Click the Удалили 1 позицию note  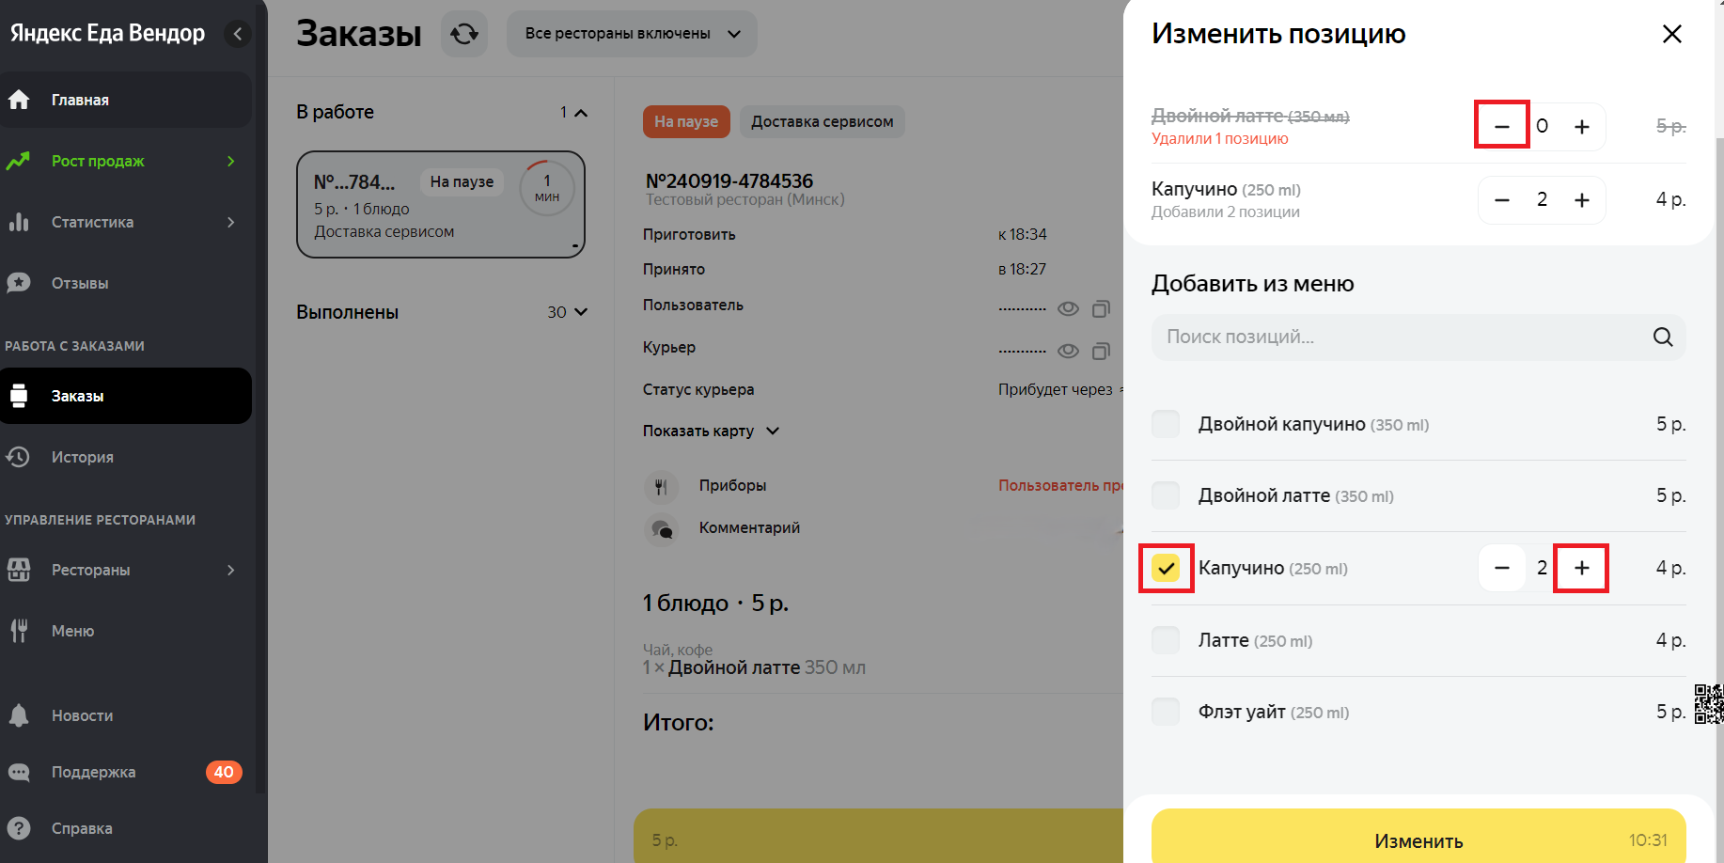pyautogui.click(x=1220, y=138)
